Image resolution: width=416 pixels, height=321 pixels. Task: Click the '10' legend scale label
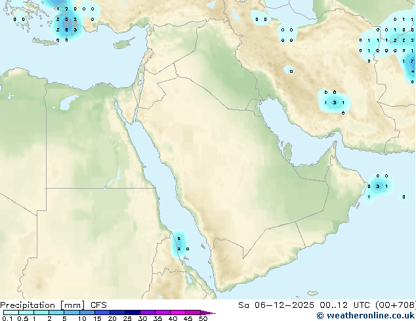coord(82,318)
